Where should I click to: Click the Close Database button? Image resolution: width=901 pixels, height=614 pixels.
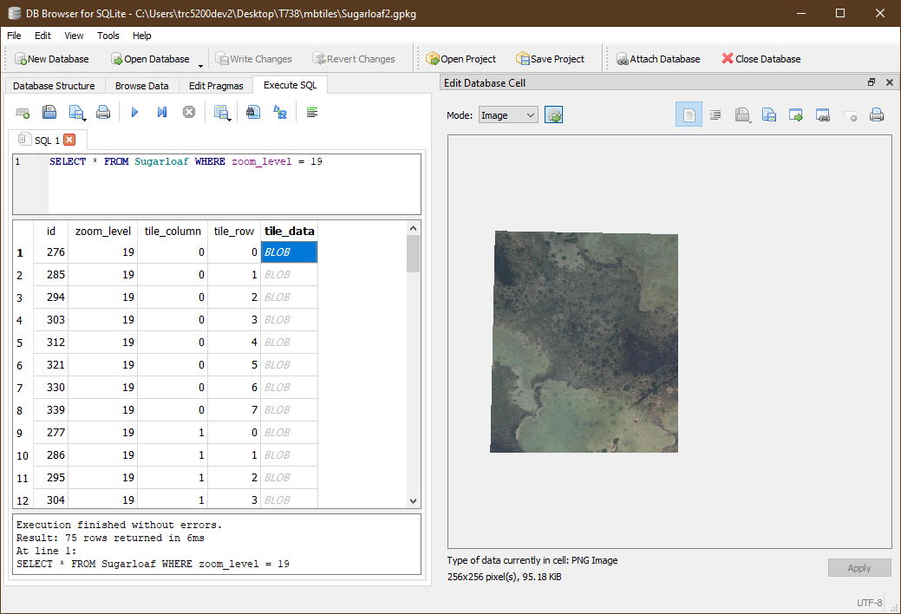[x=761, y=58]
